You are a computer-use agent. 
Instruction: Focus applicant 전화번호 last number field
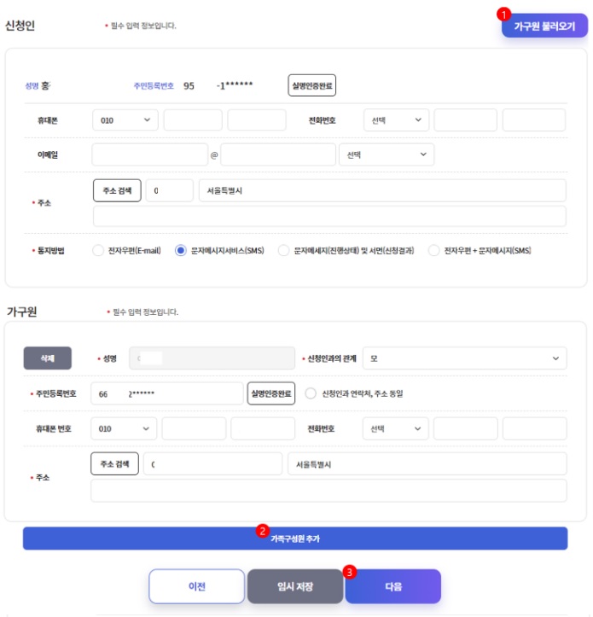(534, 120)
